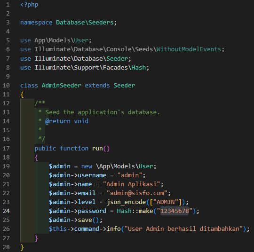254x252 pixels.
Task: Click the comment 'Seed the application's database.'
Action: pos(103,112)
